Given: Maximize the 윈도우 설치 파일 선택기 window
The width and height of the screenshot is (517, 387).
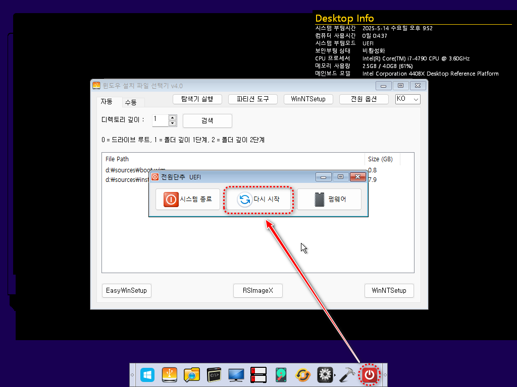Looking at the screenshot, I should [x=400, y=86].
